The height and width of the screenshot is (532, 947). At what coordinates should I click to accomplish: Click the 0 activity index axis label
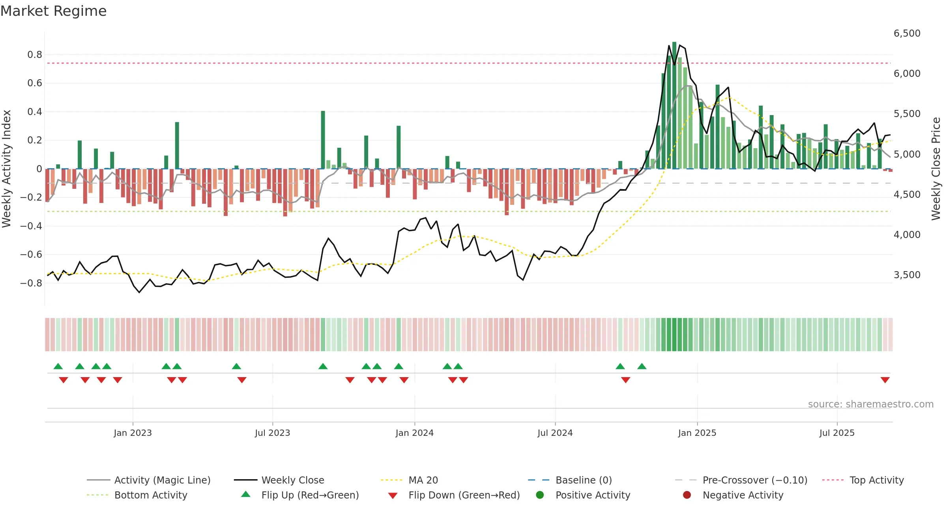coord(39,169)
